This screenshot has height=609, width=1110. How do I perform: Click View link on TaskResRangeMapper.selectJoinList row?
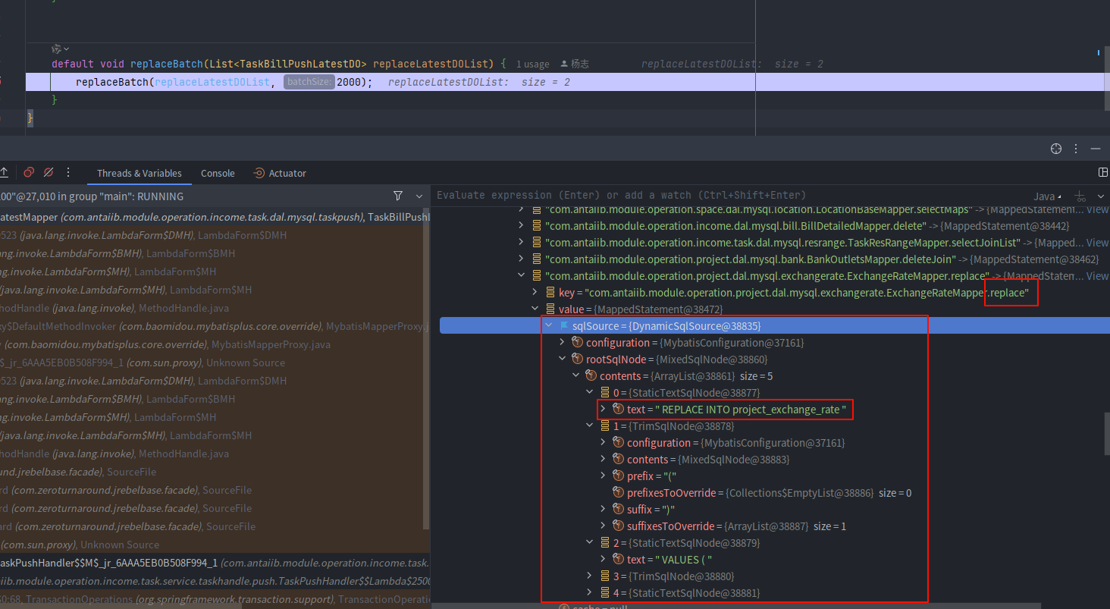click(x=1098, y=243)
